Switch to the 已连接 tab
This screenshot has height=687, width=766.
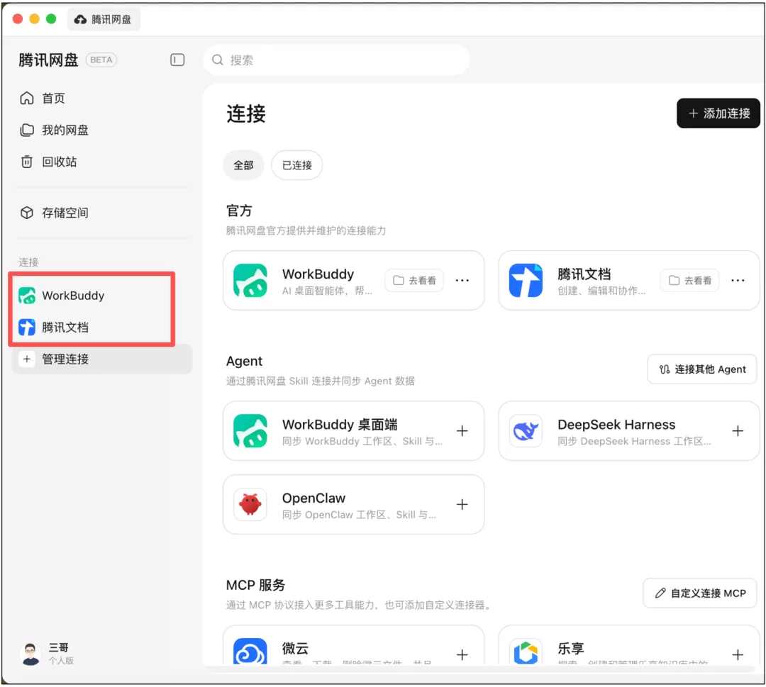(297, 165)
